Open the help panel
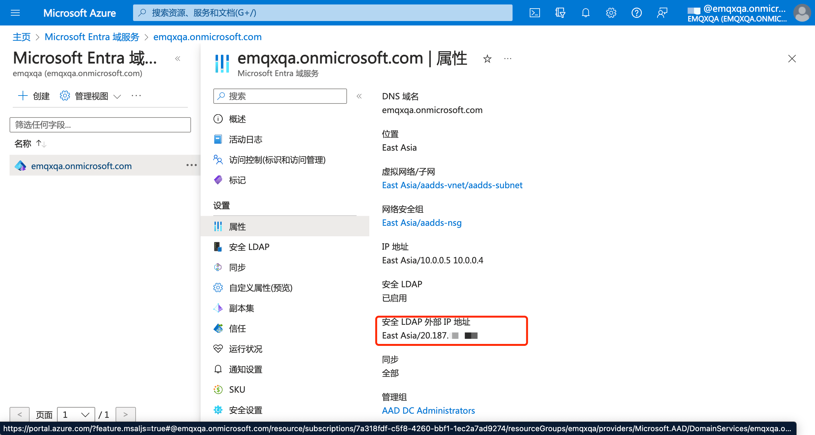Image resolution: width=815 pixels, height=435 pixels. click(x=637, y=13)
